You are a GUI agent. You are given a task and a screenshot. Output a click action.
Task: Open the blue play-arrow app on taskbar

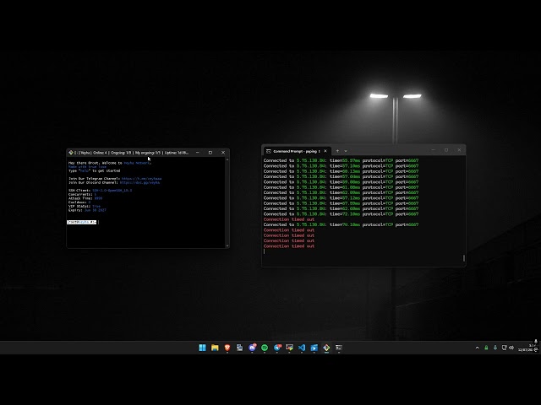(x=314, y=348)
